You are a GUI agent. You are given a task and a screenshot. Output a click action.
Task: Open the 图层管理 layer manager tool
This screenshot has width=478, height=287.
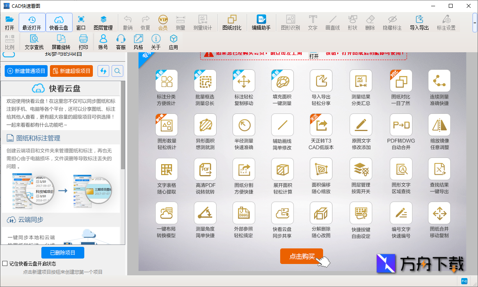coord(103,22)
